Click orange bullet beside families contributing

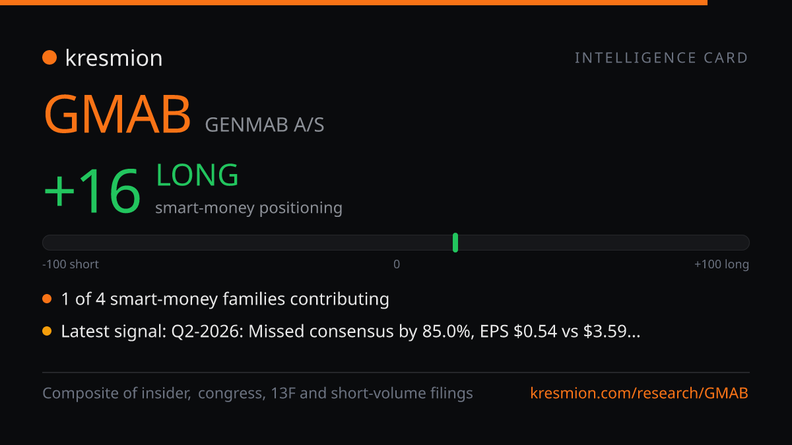[x=47, y=299]
